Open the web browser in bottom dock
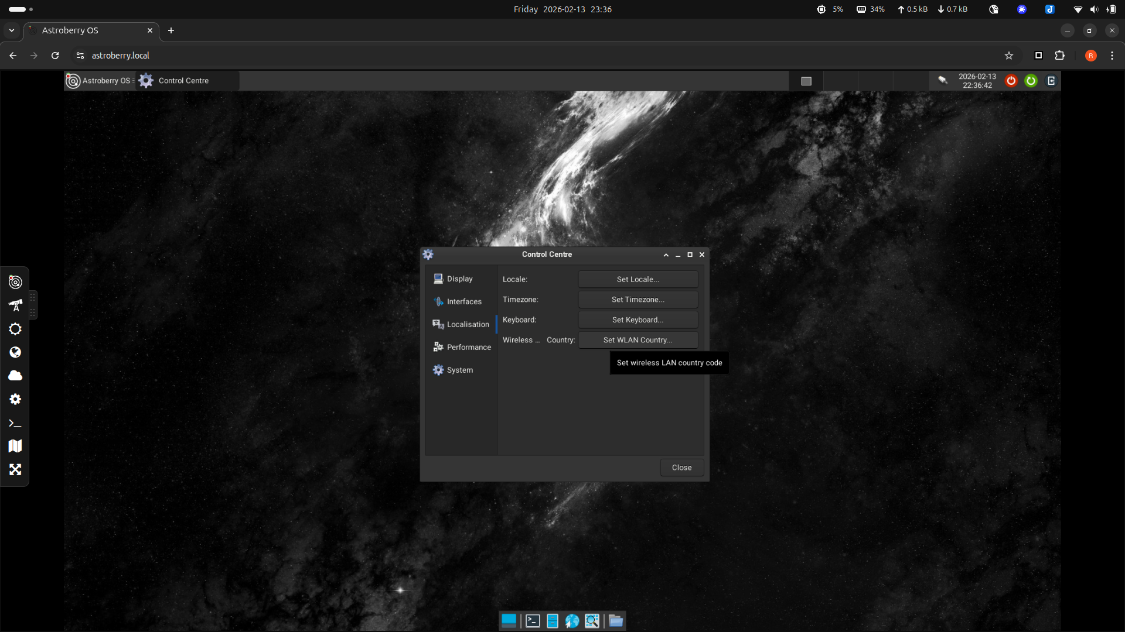The width and height of the screenshot is (1125, 632). (x=572, y=621)
